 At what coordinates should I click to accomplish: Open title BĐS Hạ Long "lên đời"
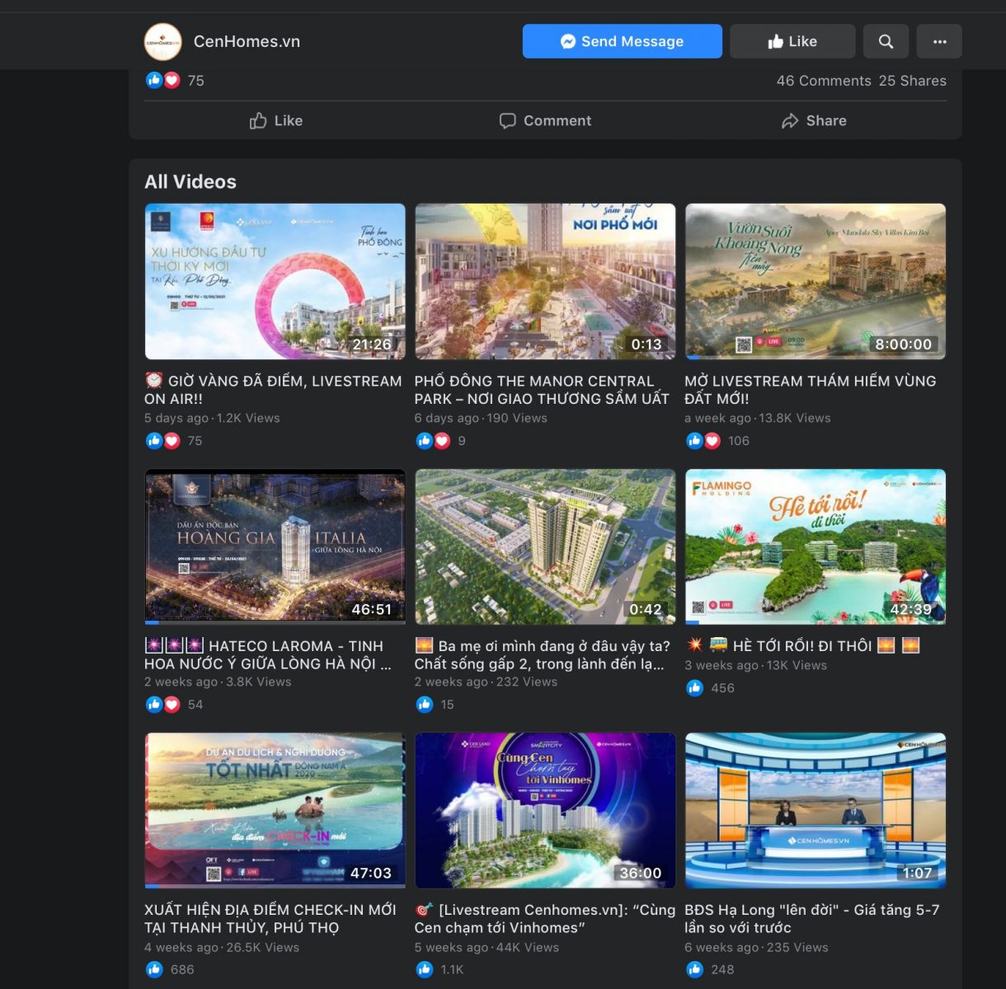coord(812,919)
